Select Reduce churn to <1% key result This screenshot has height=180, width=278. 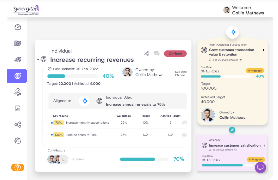81,135
